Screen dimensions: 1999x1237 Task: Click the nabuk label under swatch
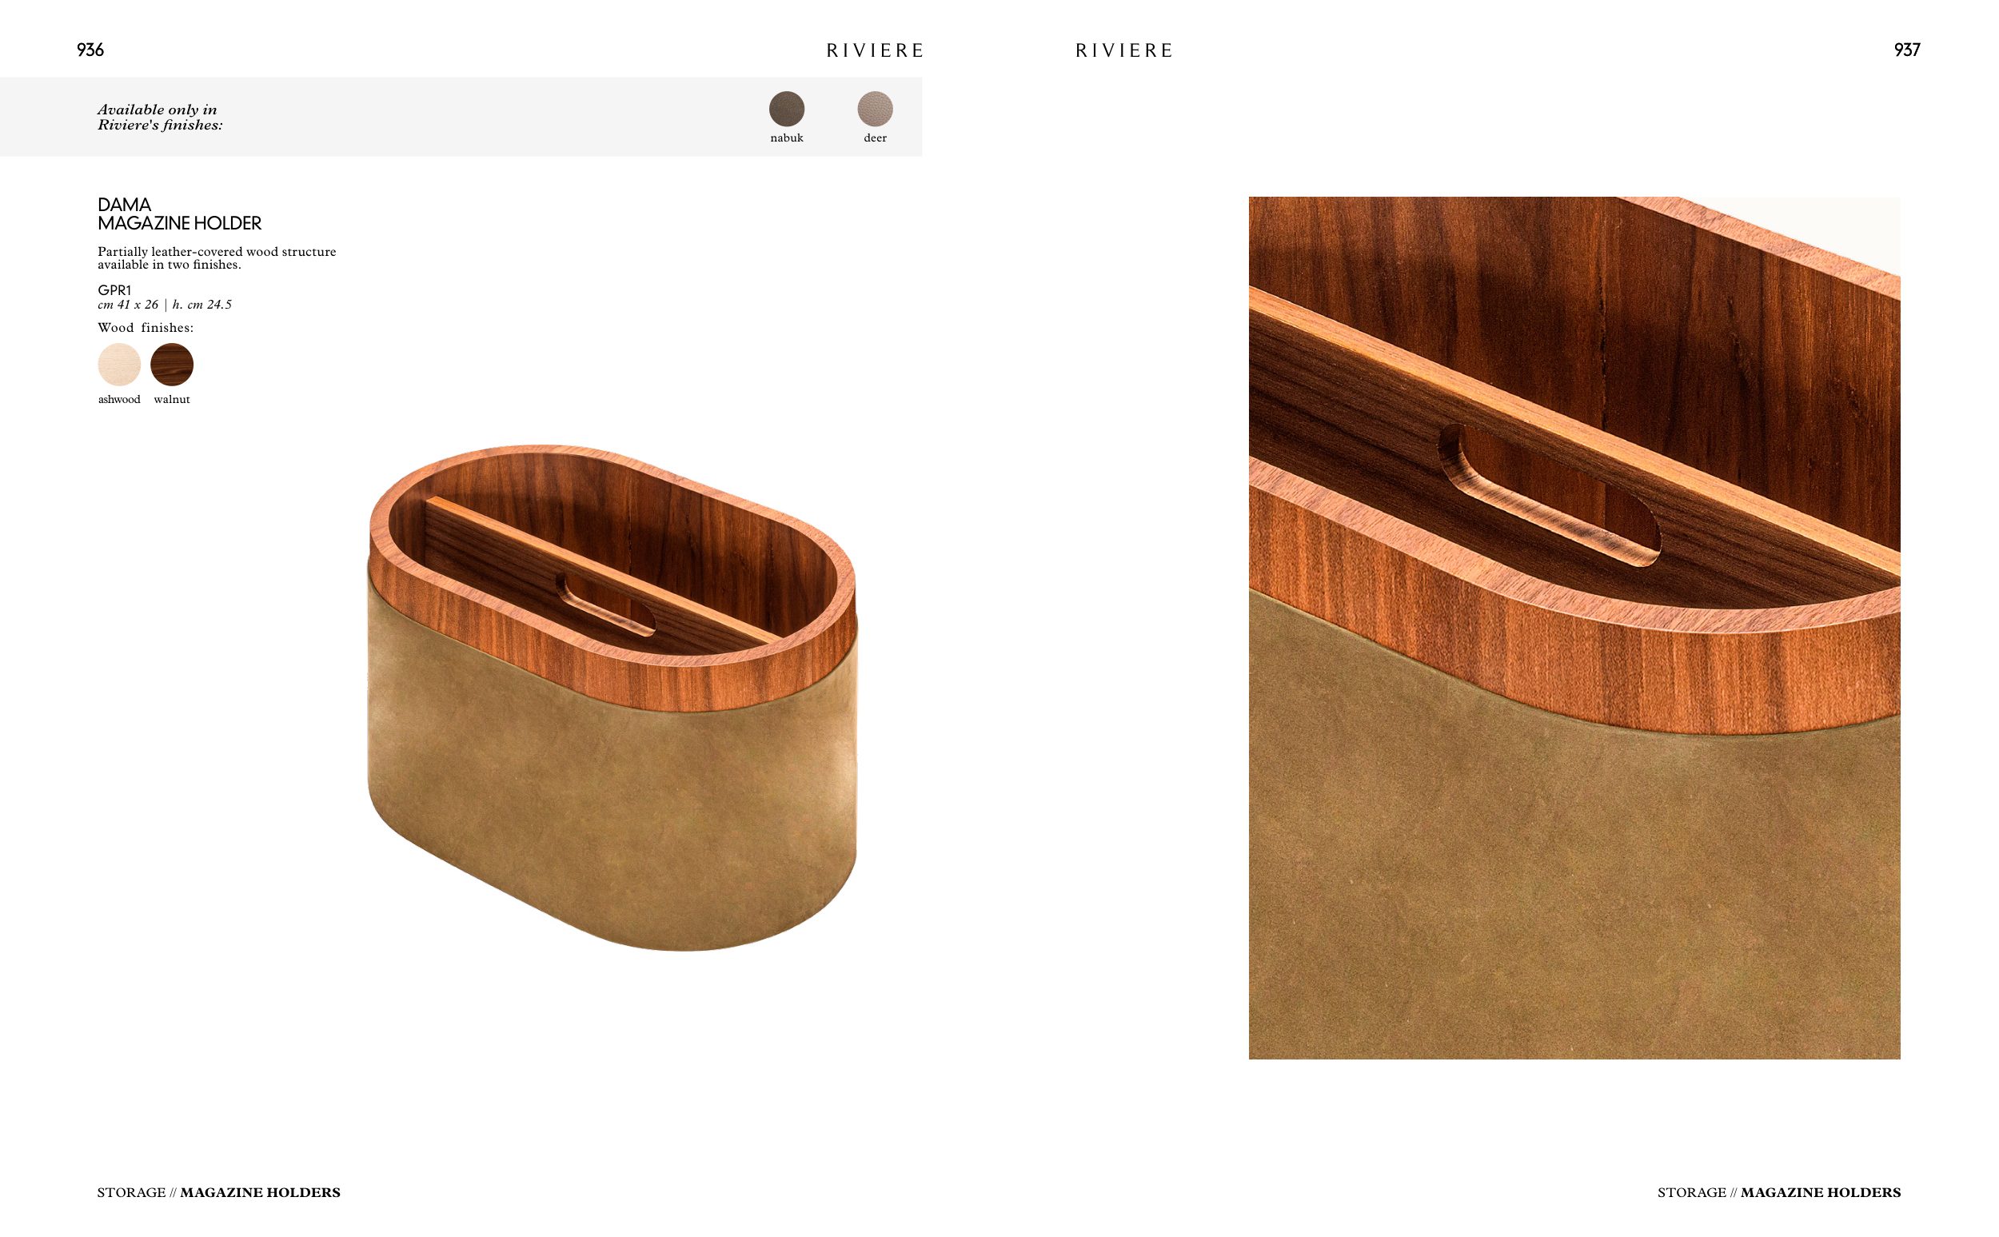786,138
